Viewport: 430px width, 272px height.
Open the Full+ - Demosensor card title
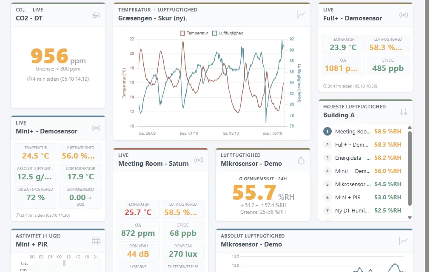(353, 18)
